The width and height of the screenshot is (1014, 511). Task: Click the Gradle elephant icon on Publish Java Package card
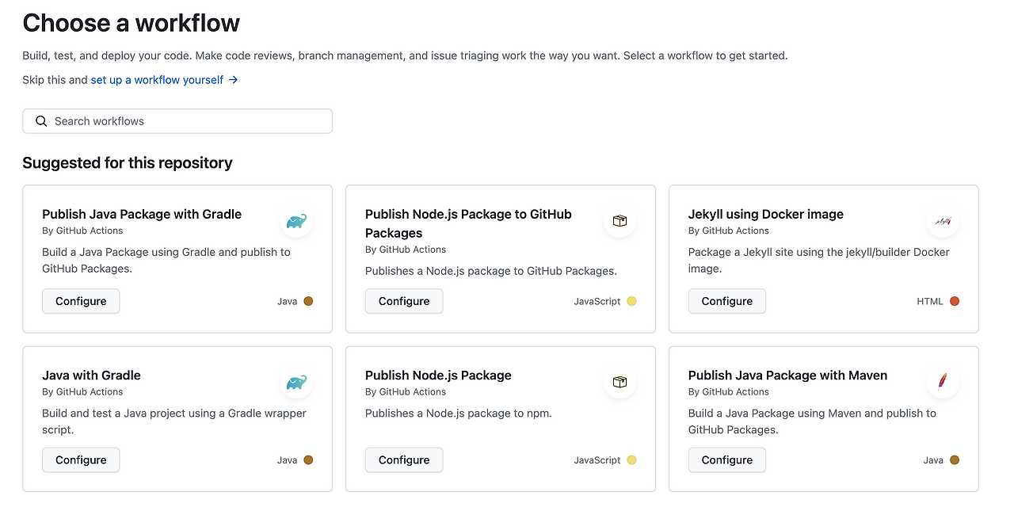pos(295,221)
